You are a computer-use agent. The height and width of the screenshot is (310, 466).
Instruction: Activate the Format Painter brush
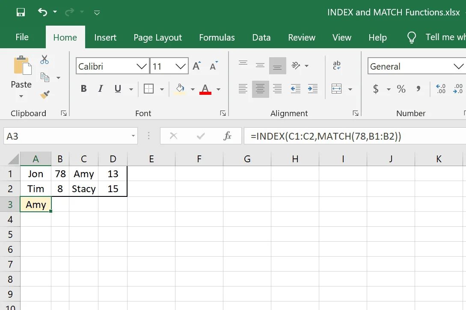[x=45, y=95]
